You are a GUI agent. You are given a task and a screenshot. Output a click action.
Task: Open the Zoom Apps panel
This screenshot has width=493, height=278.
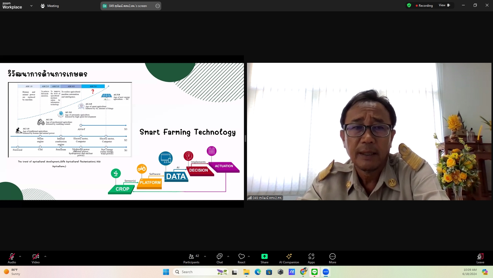click(311, 258)
